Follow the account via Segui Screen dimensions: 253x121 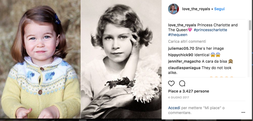tap(219, 9)
